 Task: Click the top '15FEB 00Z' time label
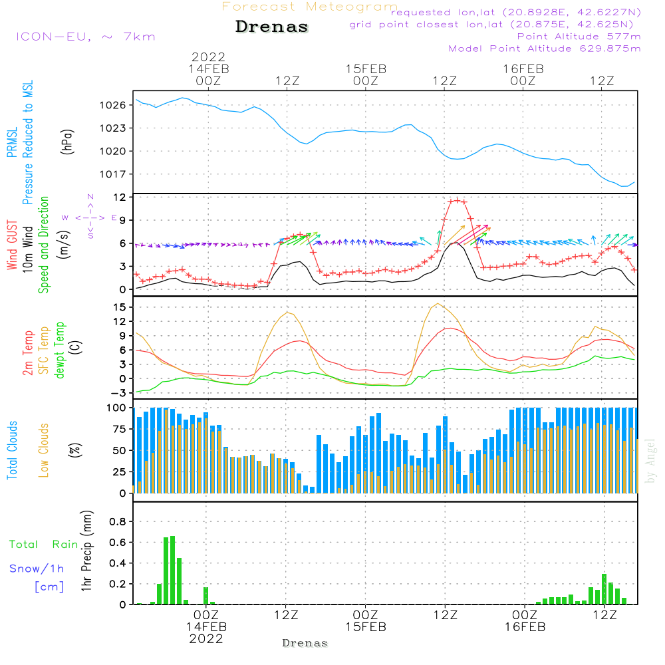[x=366, y=75]
